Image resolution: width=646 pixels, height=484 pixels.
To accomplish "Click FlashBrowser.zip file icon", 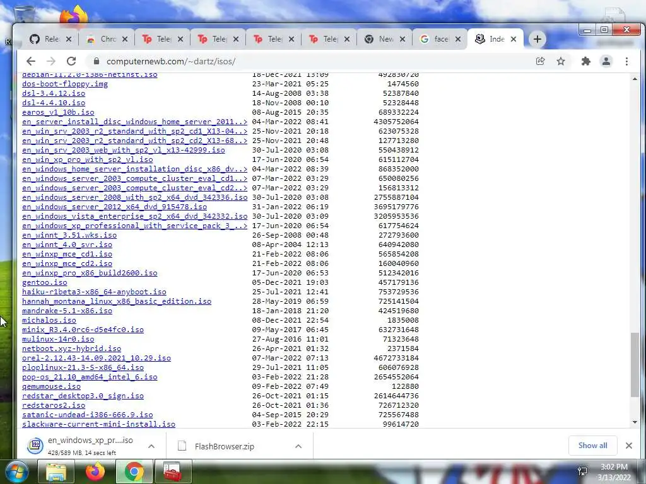I will (182, 446).
